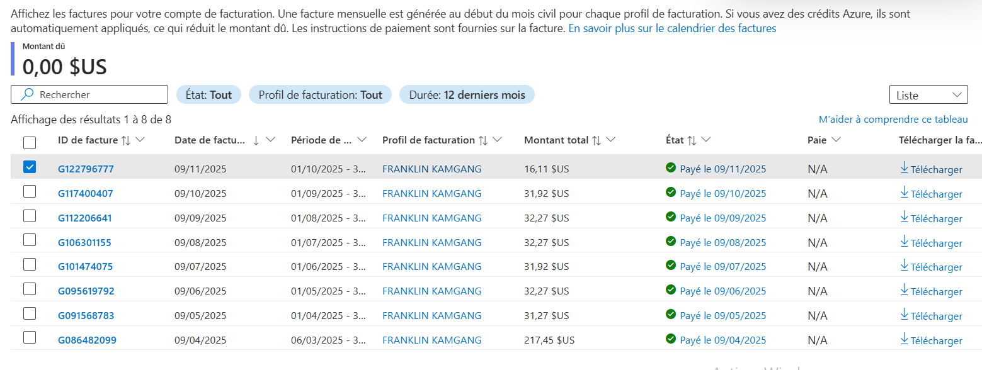Sort by ID de facture using sort arrows

(x=126, y=140)
